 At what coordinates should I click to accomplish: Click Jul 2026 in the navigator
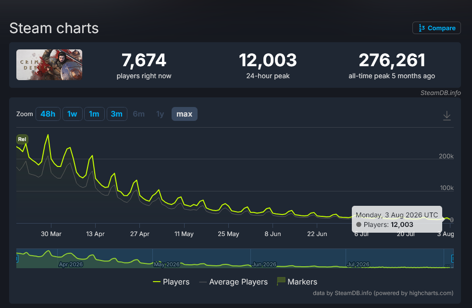(x=358, y=264)
